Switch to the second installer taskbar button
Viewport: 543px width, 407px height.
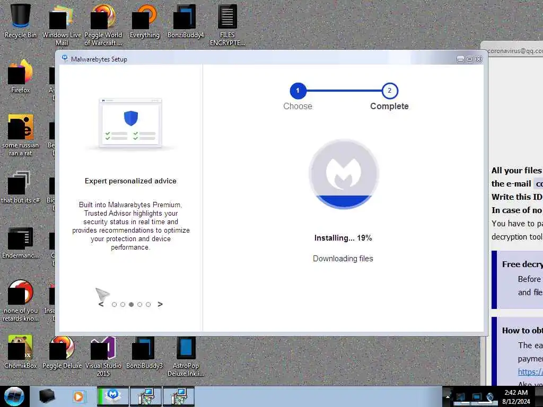click(178, 396)
